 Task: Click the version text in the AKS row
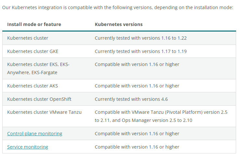[137, 86]
